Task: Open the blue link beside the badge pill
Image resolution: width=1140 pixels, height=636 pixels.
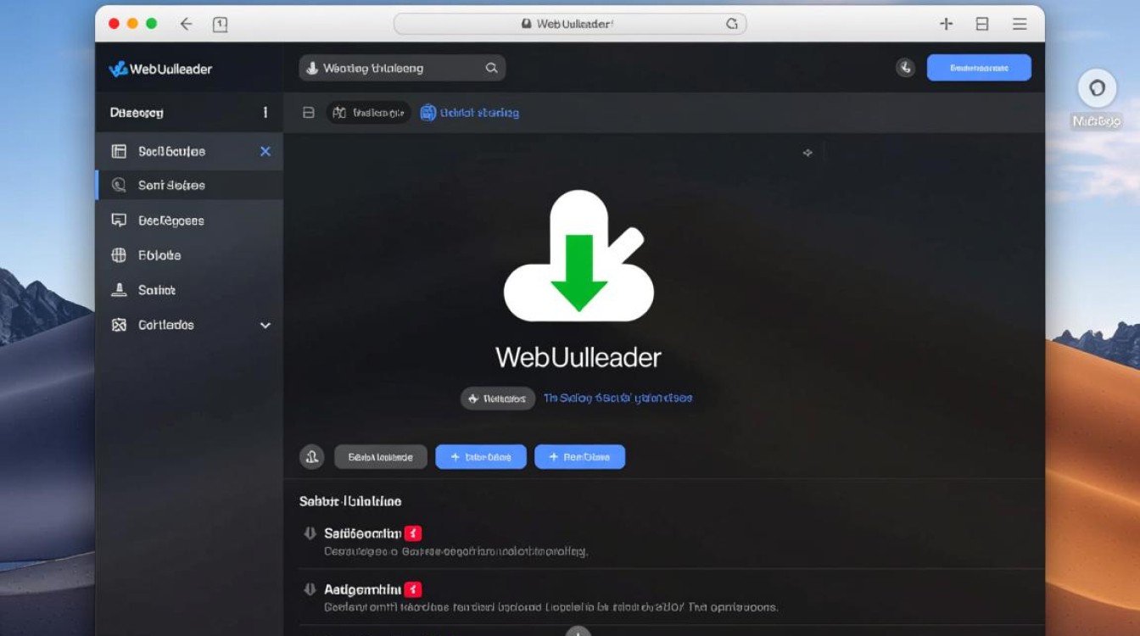Action: (617, 398)
